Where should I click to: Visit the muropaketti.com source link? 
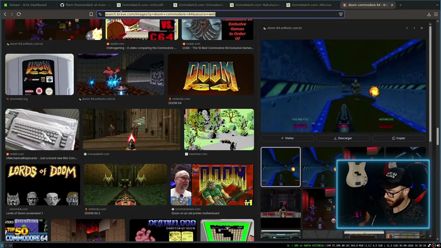[98, 154]
